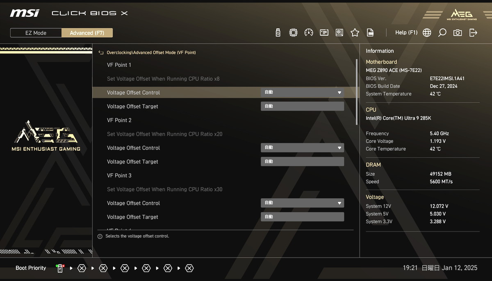Select the last boot priority slot
Viewport: 492px width, 281px height.
point(189,268)
